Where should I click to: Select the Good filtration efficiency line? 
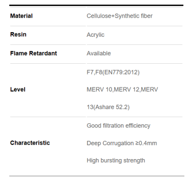(119, 126)
